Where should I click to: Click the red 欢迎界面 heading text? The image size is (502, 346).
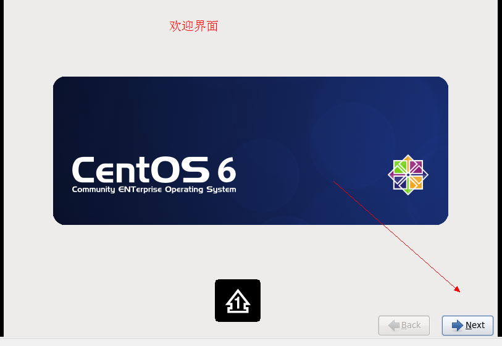pyautogui.click(x=194, y=26)
